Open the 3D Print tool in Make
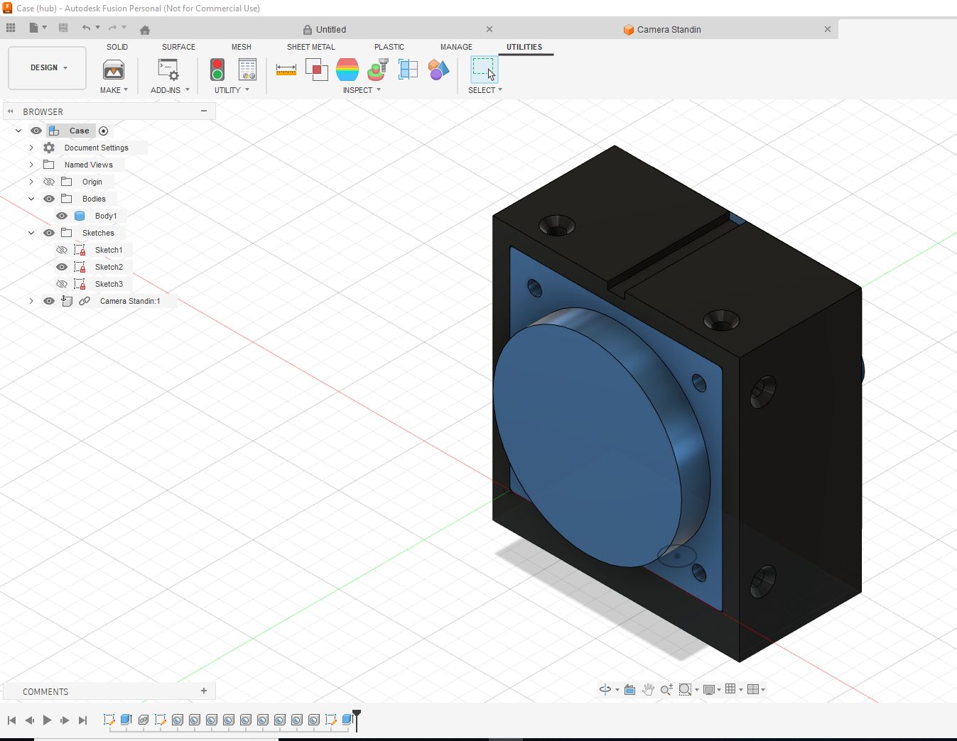The height and width of the screenshot is (741, 957). click(114, 70)
